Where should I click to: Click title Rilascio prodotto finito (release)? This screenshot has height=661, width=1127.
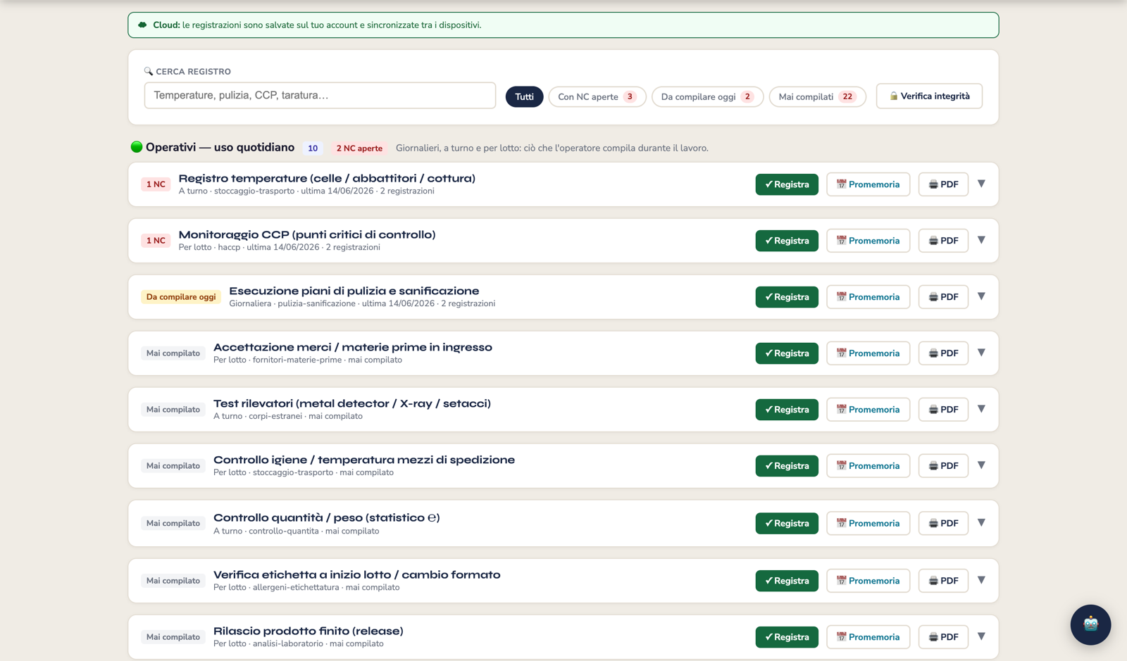pyautogui.click(x=309, y=631)
